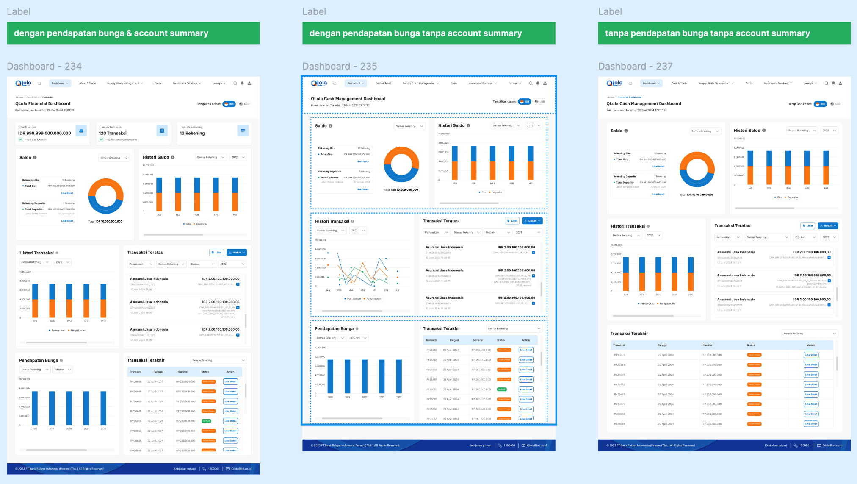Click Unduh button in Dashboard 234
Screen dimensions: 857x484
pos(237,253)
